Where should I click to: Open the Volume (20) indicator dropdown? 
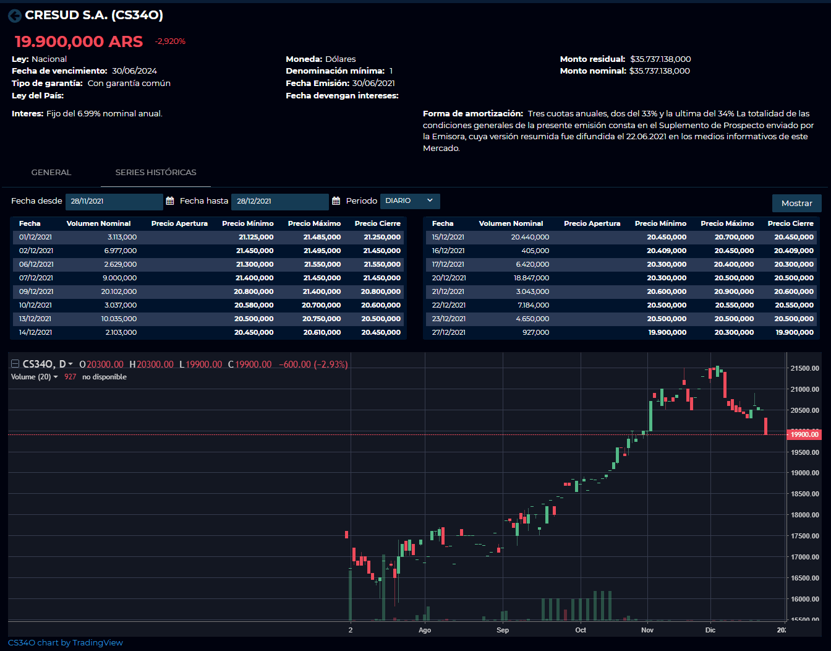pos(56,377)
